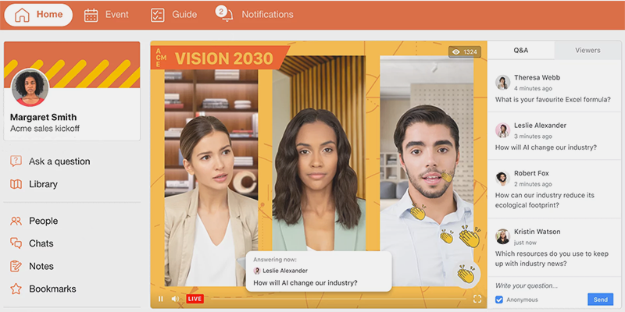Switch to the Viewers tab
625x312 pixels.
click(x=587, y=50)
